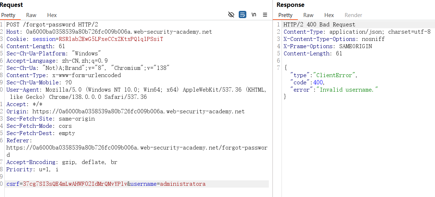
Task: Open the Request Hex tab
Action: 52,15
